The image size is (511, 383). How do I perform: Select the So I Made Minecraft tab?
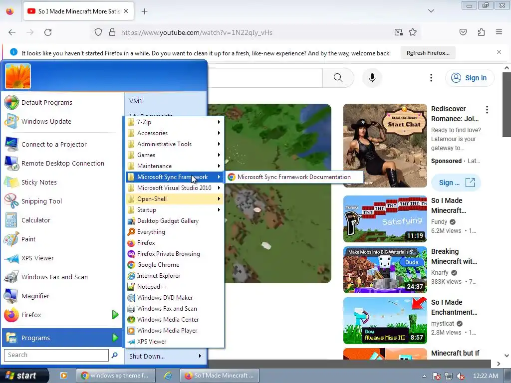tap(78, 11)
